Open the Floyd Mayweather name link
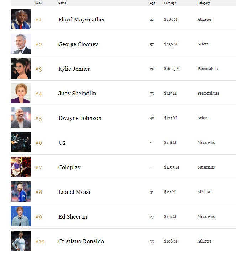 click(82, 20)
